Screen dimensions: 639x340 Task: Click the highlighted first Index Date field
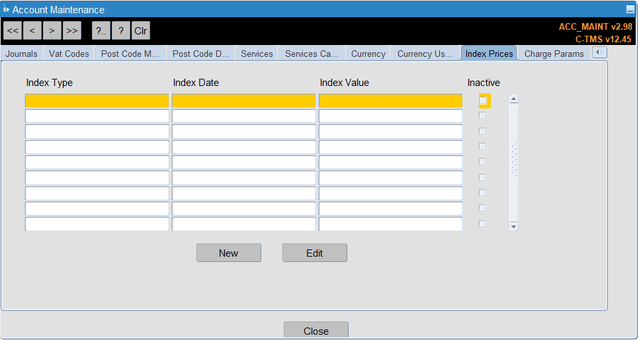(243, 101)
